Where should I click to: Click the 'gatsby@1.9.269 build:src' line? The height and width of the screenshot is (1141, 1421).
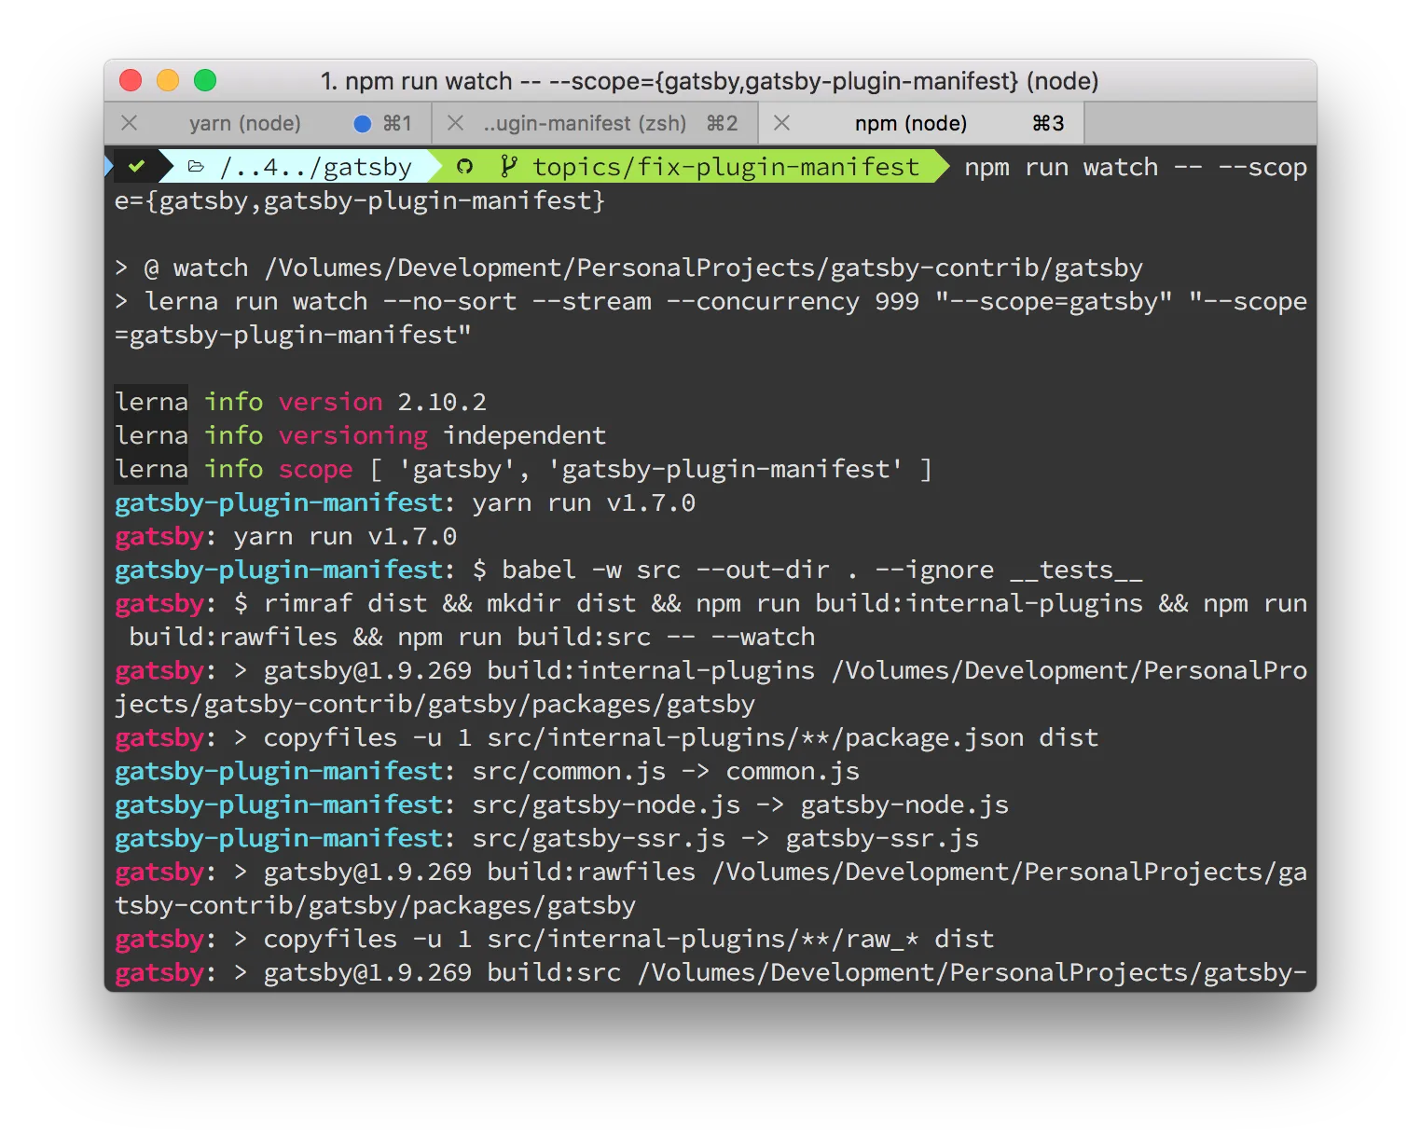pos(710,972)
